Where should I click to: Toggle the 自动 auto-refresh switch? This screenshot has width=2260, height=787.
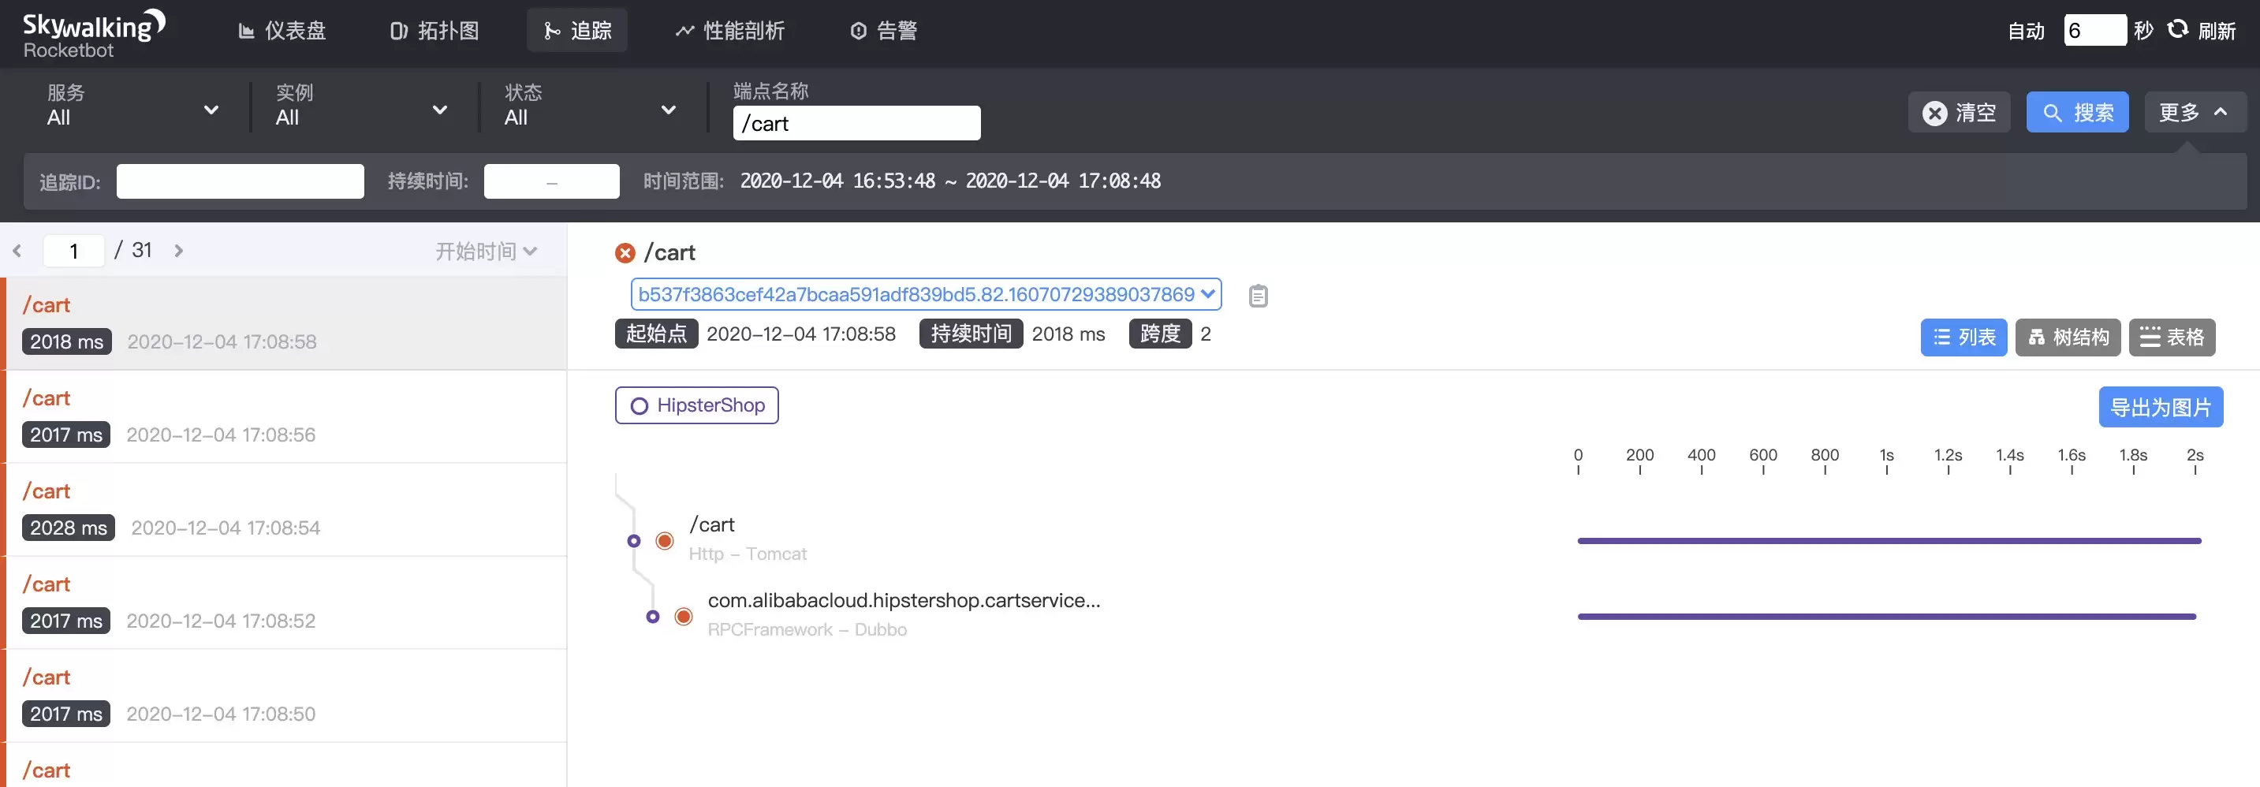coord(2027,31)
